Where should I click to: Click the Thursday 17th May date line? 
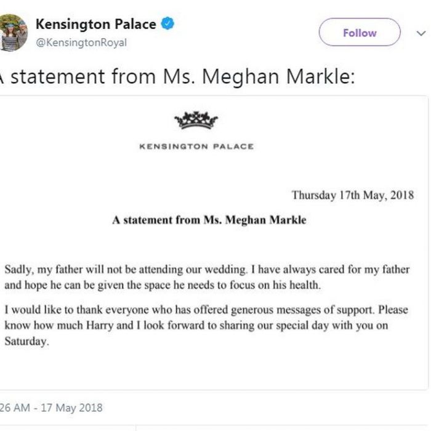click(353, 195)
